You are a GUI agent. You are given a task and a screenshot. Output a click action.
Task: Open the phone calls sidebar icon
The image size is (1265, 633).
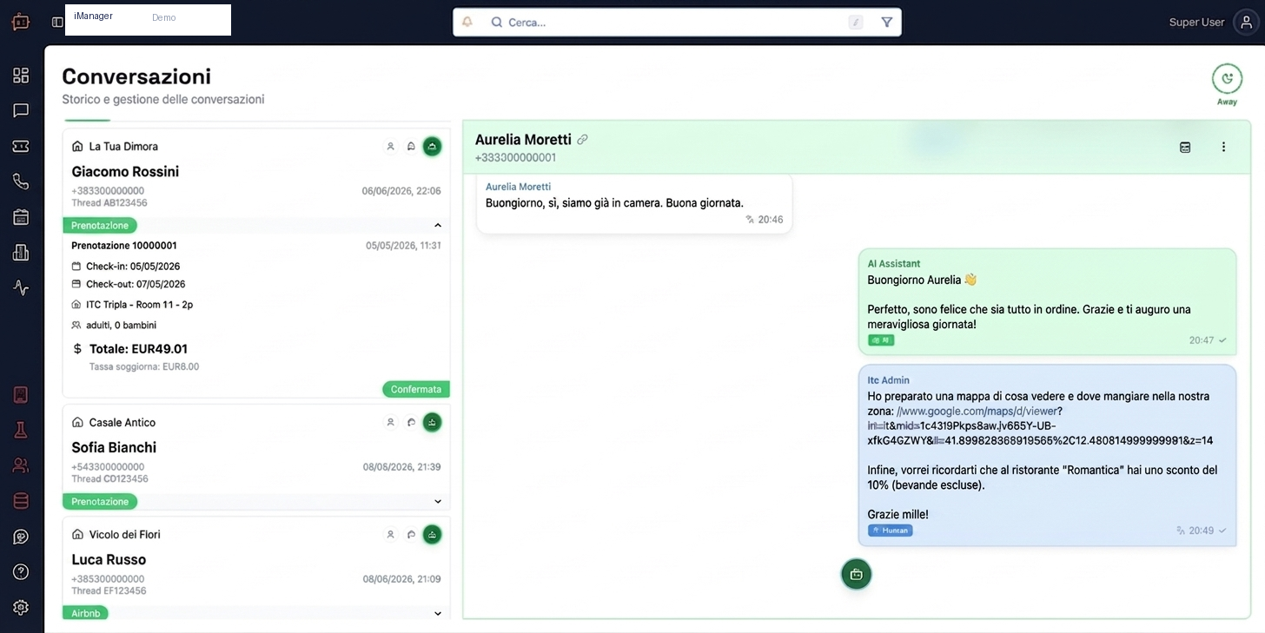[x=21, y=181]
